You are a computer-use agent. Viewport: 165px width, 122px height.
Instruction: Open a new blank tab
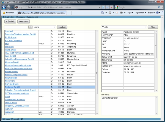[69, 13]
